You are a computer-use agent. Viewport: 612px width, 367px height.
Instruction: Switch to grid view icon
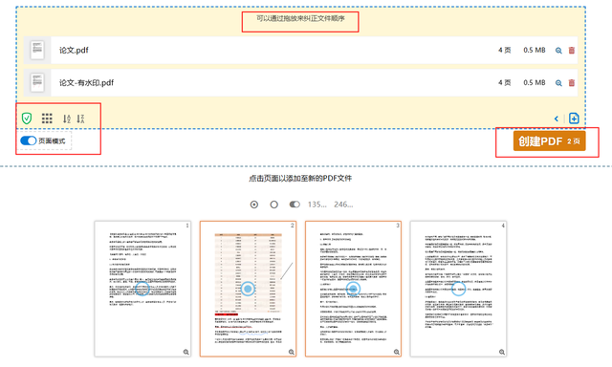click(47, 119)
